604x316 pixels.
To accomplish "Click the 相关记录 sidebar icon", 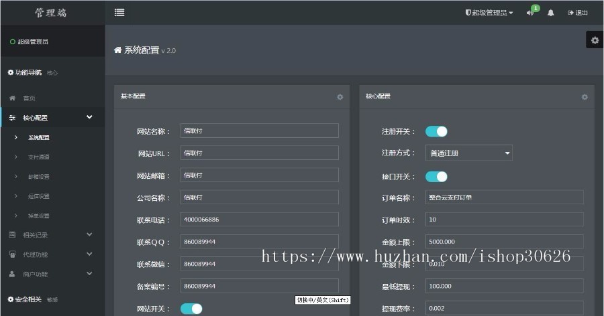I will (12, 234).
